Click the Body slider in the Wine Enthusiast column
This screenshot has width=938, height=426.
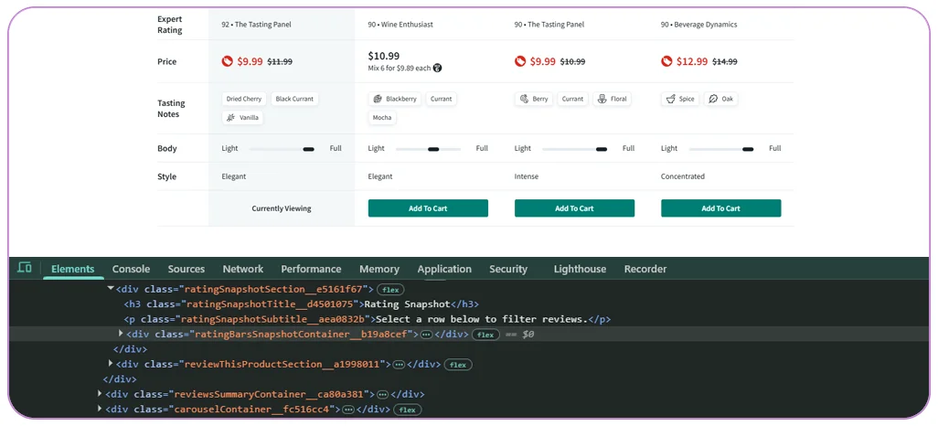(429, 148)
